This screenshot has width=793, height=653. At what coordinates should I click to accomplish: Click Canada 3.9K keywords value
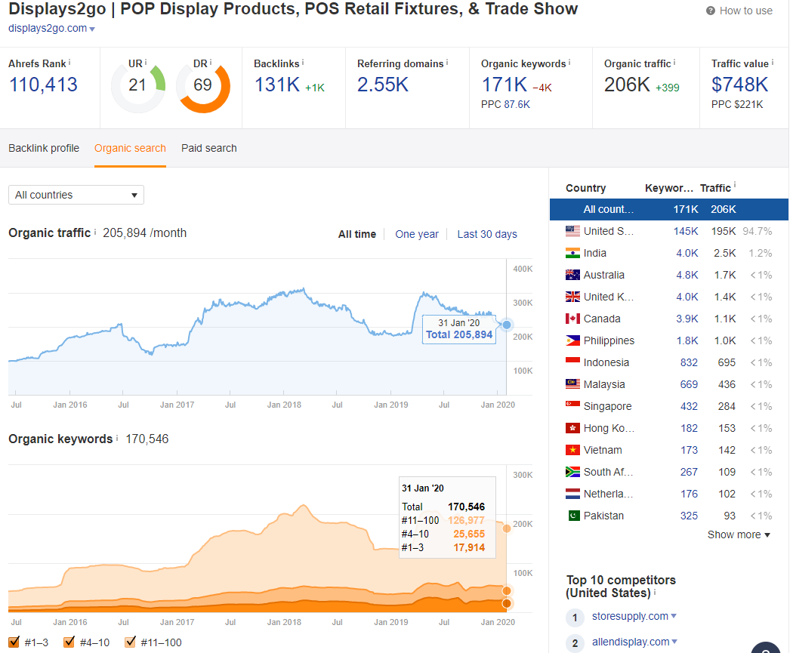687,319
